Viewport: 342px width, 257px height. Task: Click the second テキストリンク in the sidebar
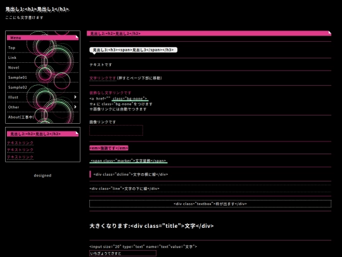click(x=20, y=150)
